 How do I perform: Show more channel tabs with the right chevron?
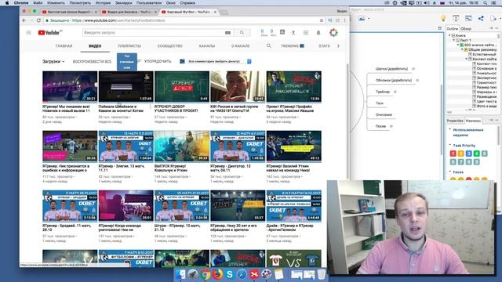click(338, 46)
